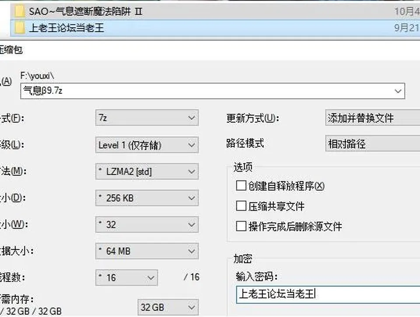Viewport: 420px width, 317px height.
Task: Click the 选项 group heading
Action: [243, 167]
